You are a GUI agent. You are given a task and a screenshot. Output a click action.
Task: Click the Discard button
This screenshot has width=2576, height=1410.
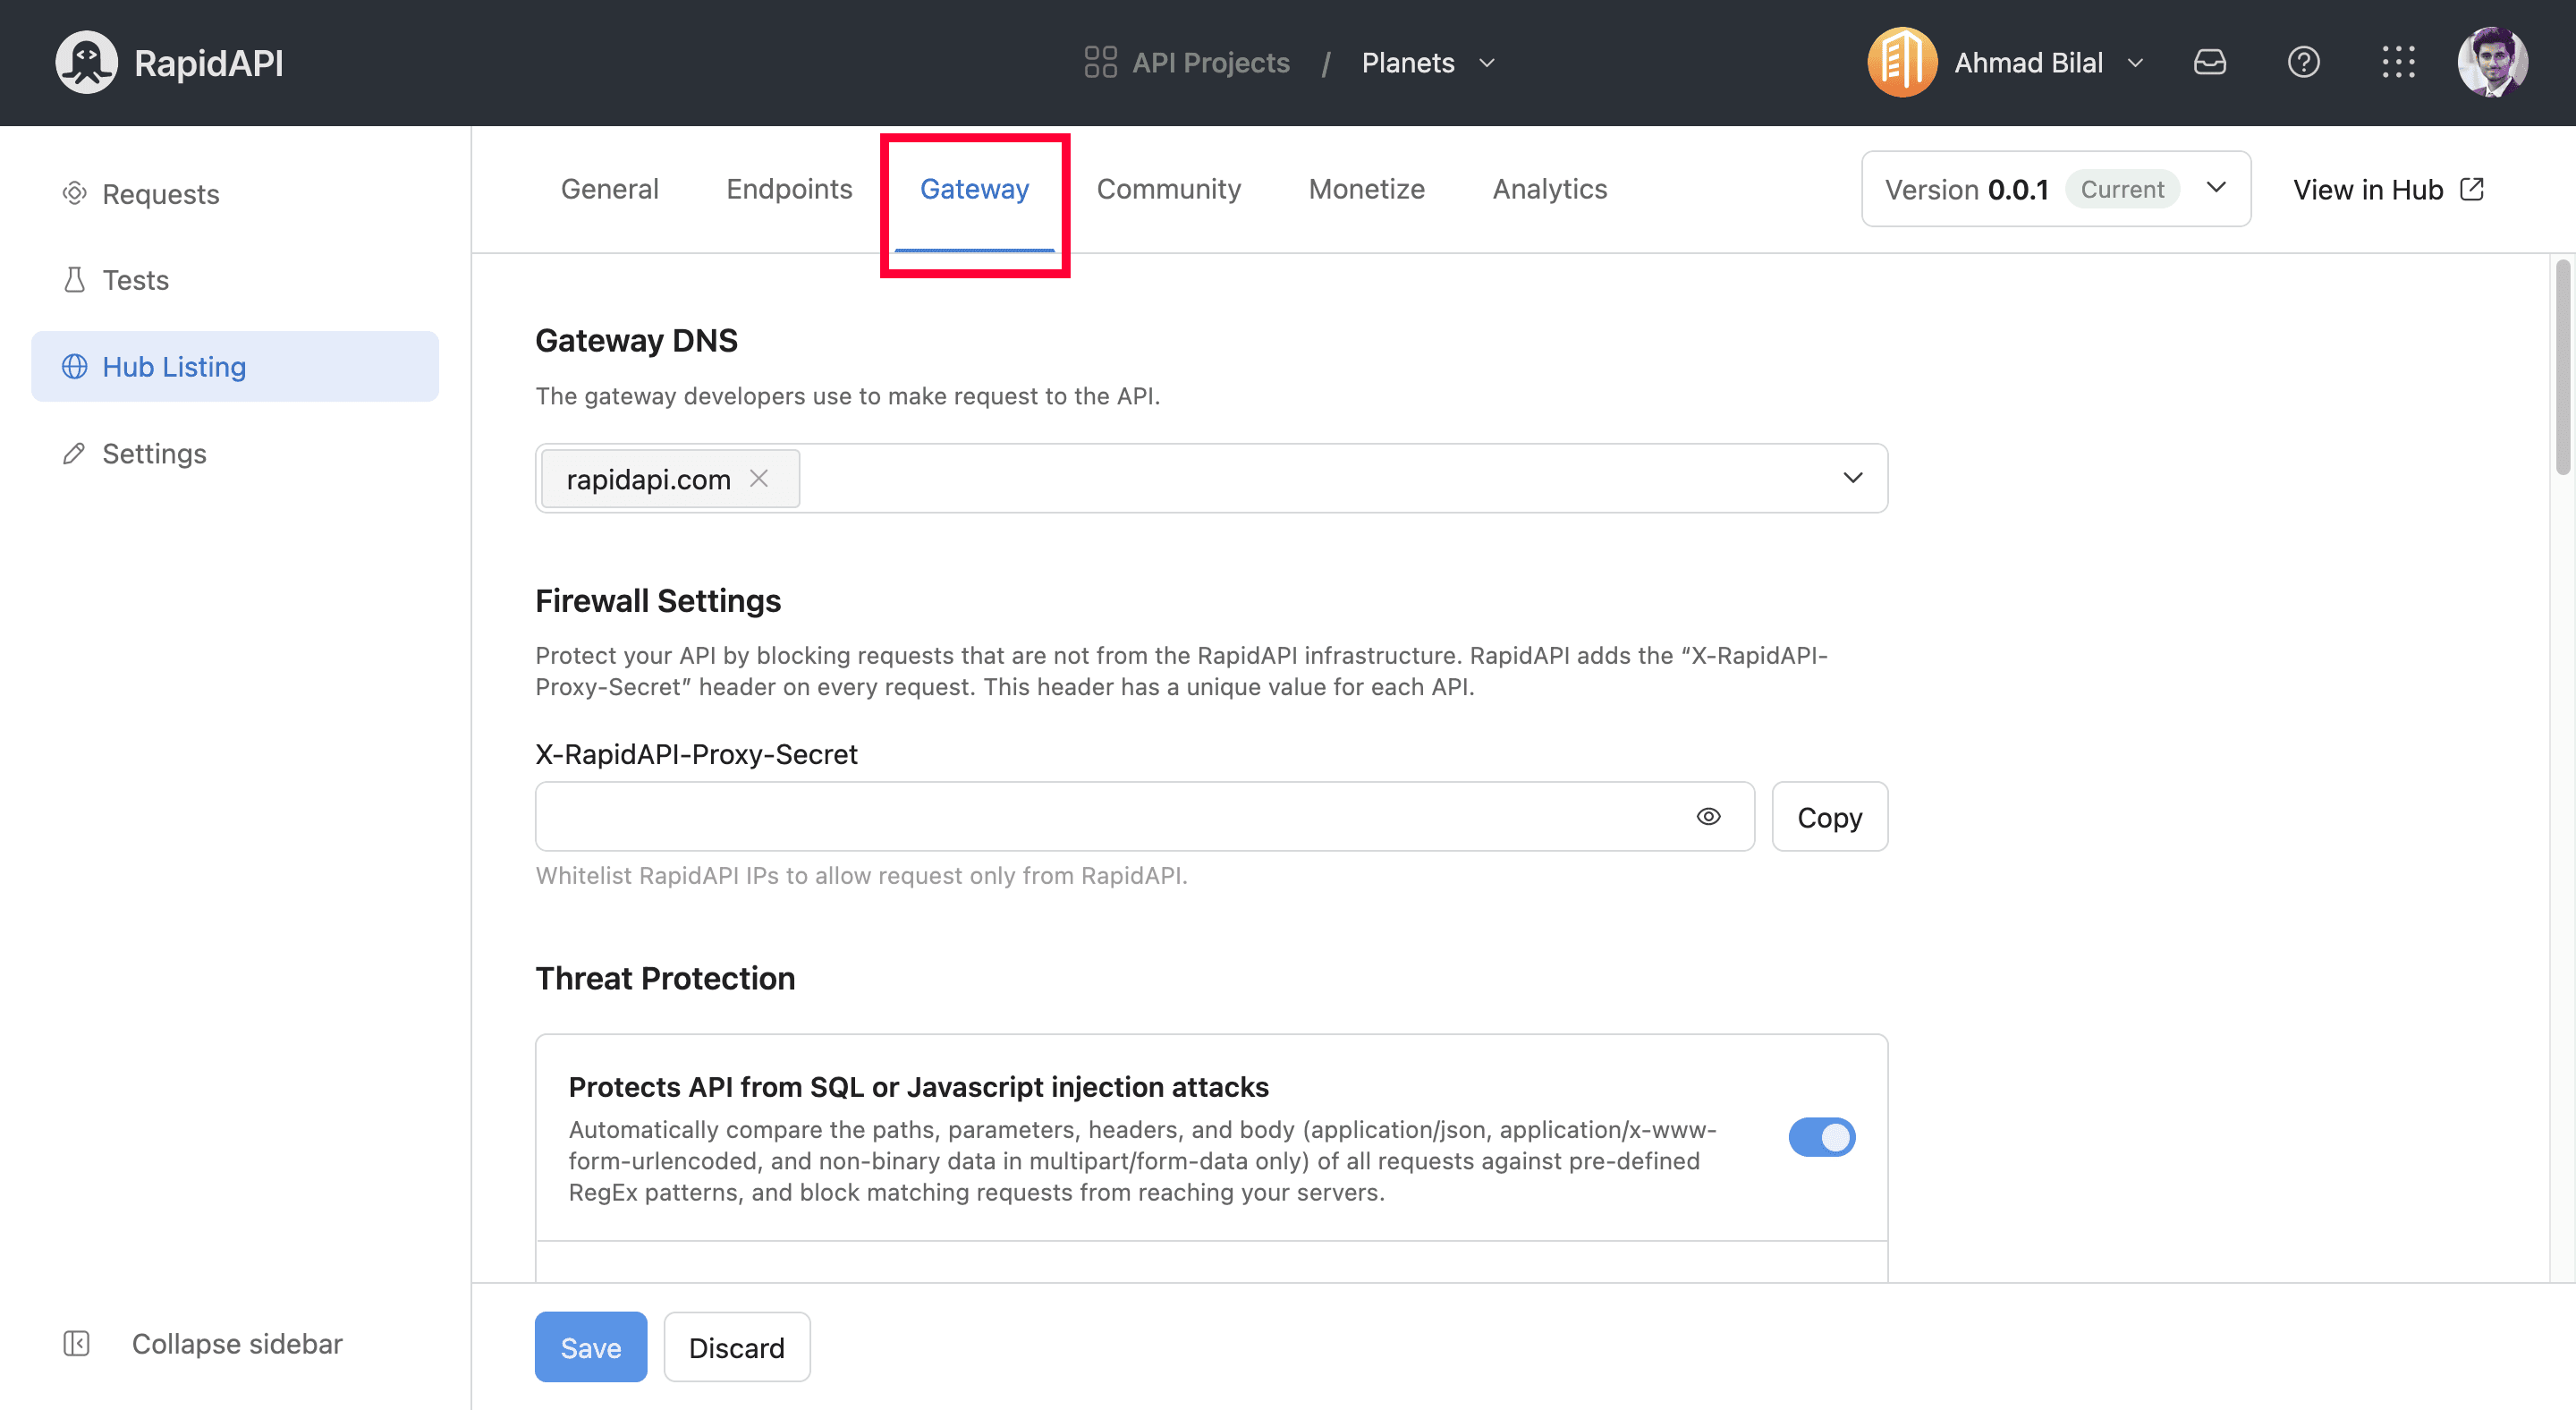736,1346
